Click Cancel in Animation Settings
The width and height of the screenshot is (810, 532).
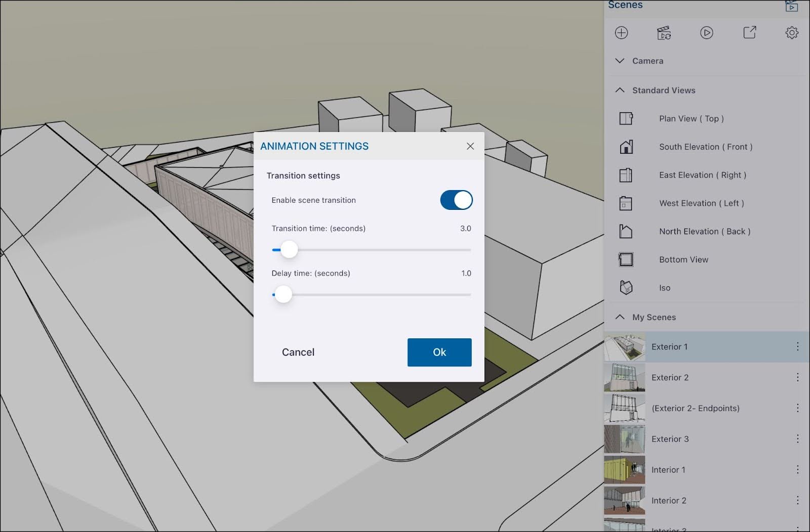click(298, 352)
